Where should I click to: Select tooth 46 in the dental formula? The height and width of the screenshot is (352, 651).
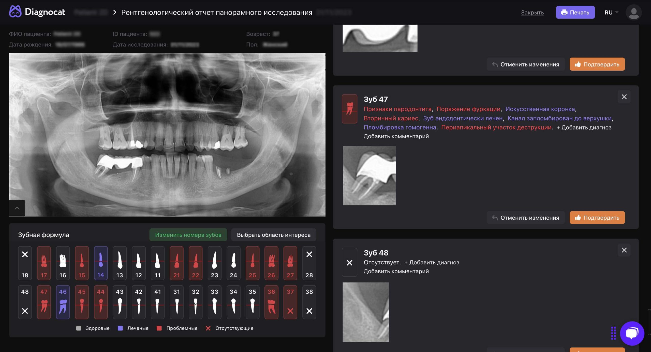click(x=63, y=302)
